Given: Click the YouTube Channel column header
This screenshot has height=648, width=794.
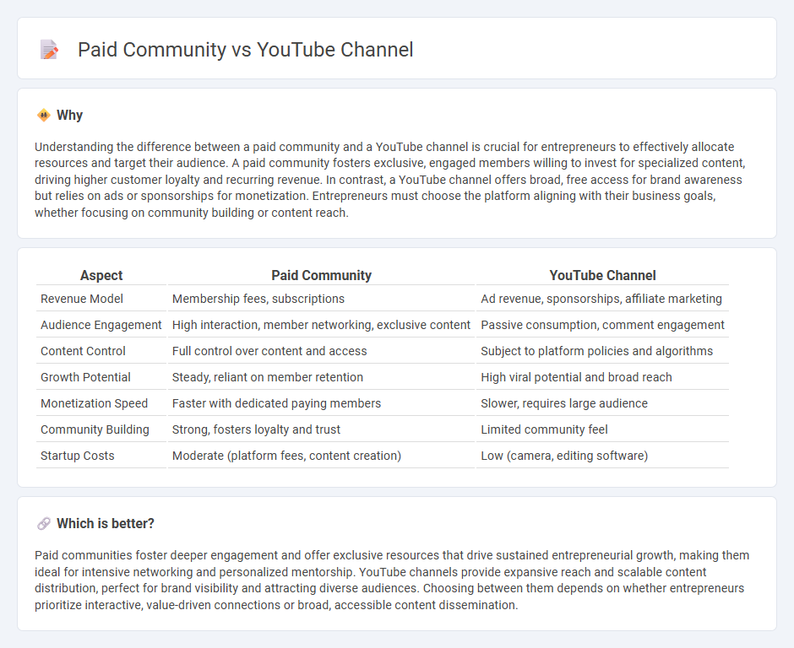Looking at the screenshot, I should pos(602,275).
